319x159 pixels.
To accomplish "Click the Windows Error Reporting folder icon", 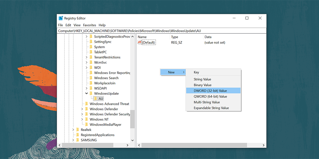I will (91, 73).
